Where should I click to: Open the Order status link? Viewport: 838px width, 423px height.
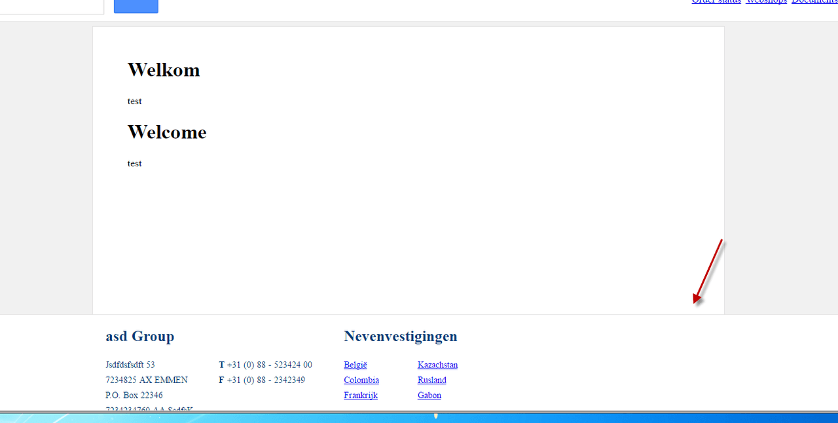coord(716,2)
